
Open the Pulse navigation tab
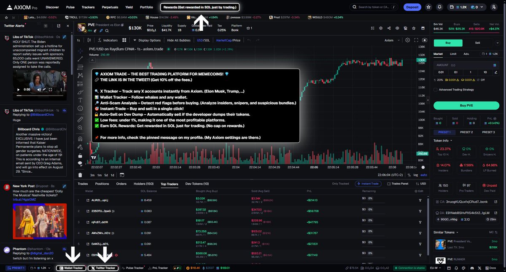70,7
